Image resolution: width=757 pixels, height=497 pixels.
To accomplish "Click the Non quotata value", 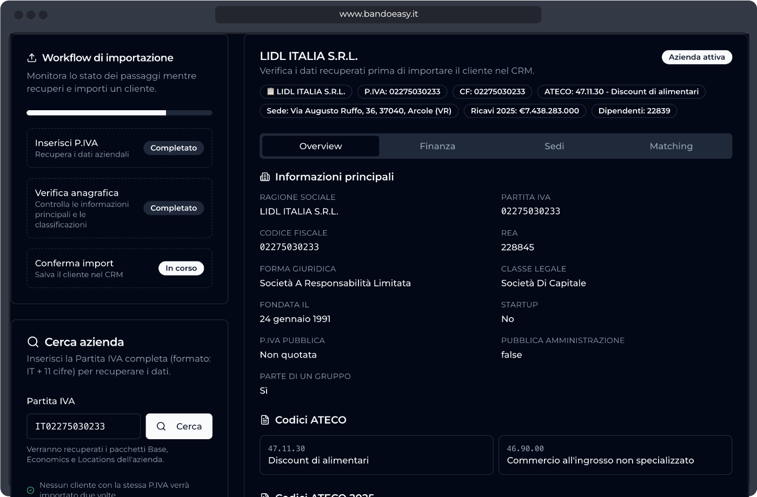I will 288,355.
